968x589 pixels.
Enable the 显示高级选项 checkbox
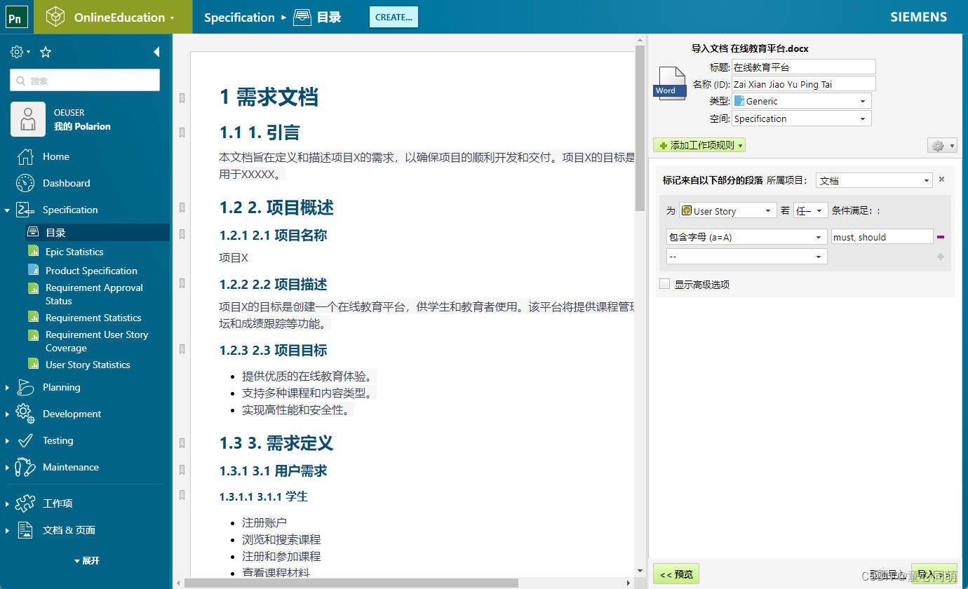pos(664,283)
